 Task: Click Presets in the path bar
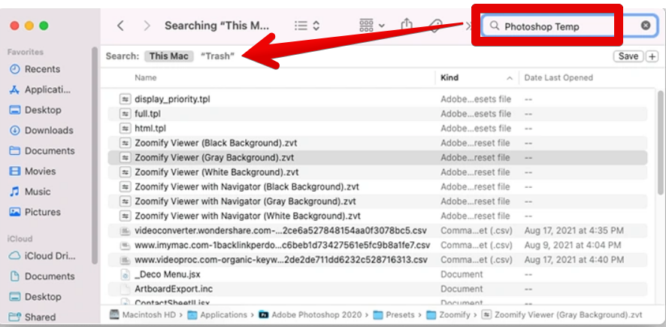394,315
